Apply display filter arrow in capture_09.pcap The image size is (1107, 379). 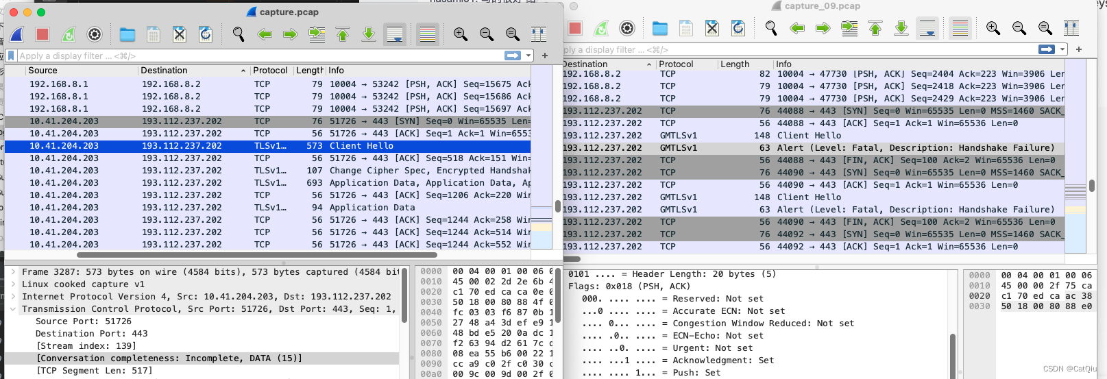[x=1047, y=49]
